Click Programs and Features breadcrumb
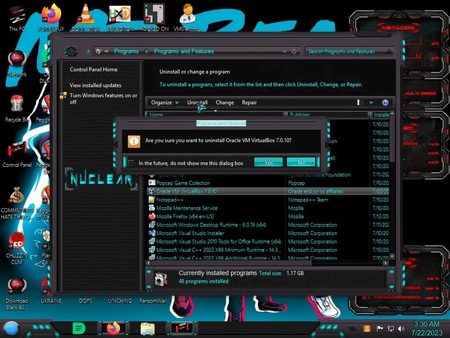450x338 pixels. pyautogui.click(x=184, y=51)
